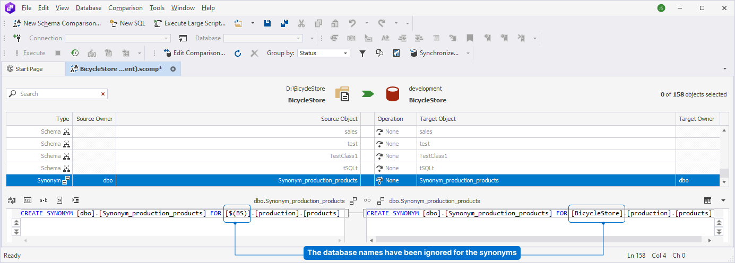
Task: Expand the Redo history dropdown
Action: tap(396, 23)
